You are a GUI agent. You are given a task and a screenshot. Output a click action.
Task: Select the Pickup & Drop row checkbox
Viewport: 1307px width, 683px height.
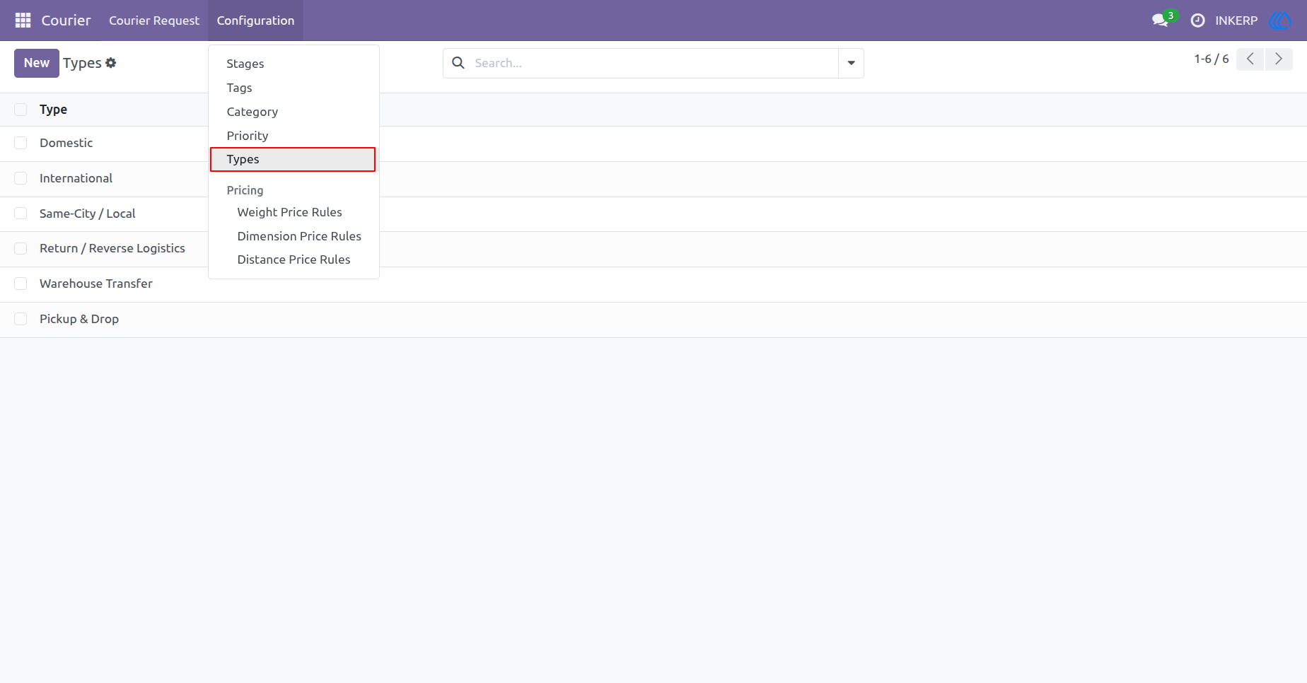coord(21,319)
